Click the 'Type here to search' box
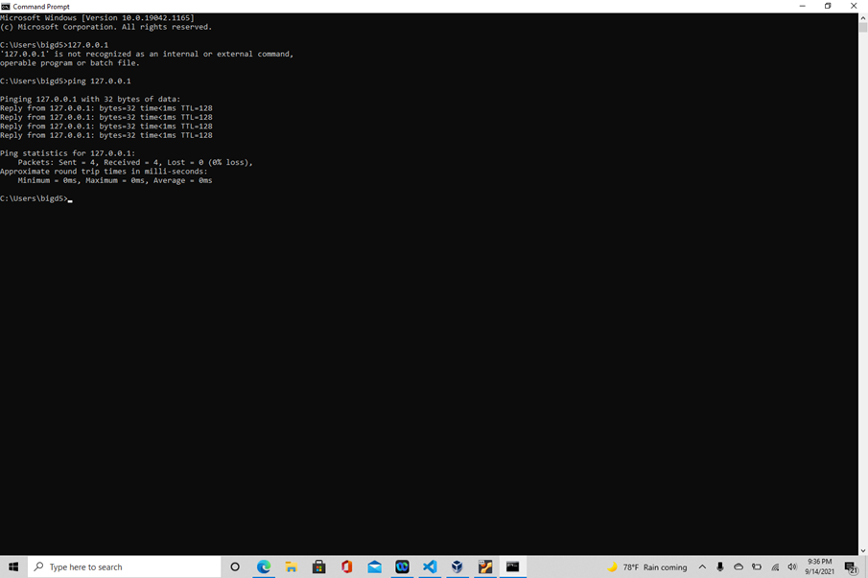This screenshot has height=578, width=868. pyautogui.click(x=125, y=566)
